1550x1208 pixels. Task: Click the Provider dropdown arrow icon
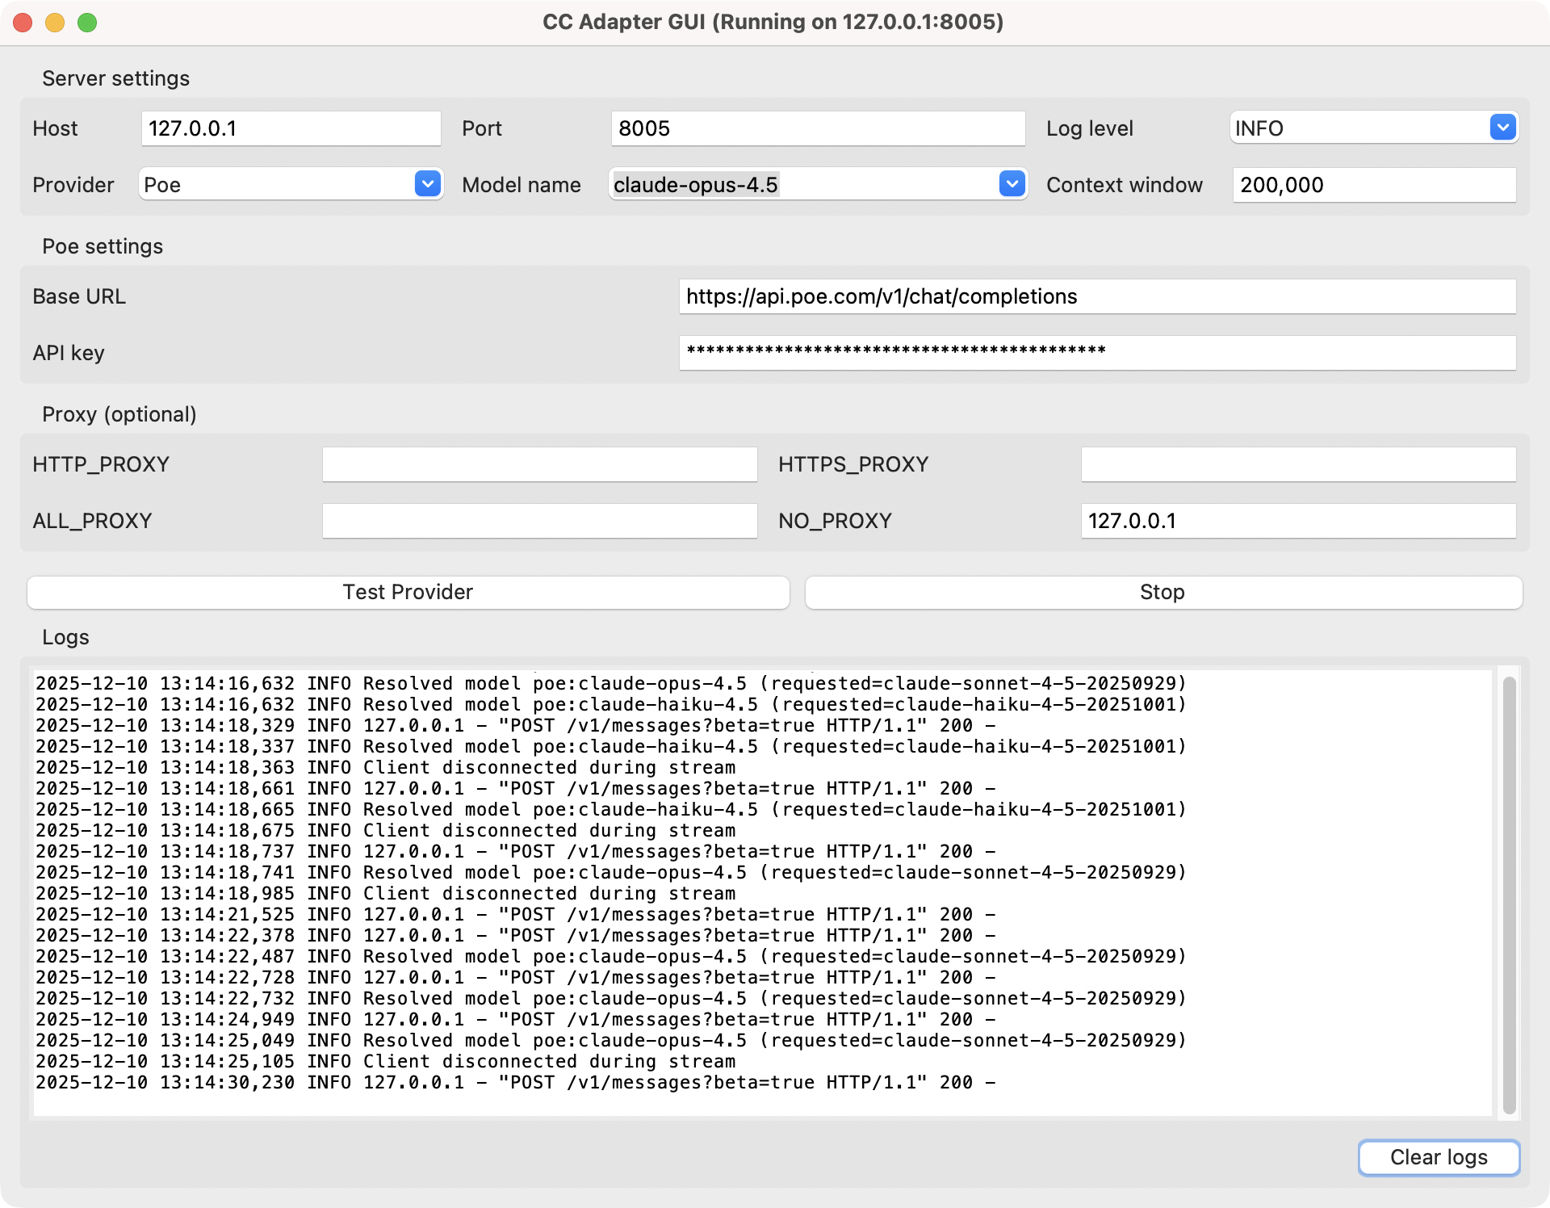click(x=428, y=184)
